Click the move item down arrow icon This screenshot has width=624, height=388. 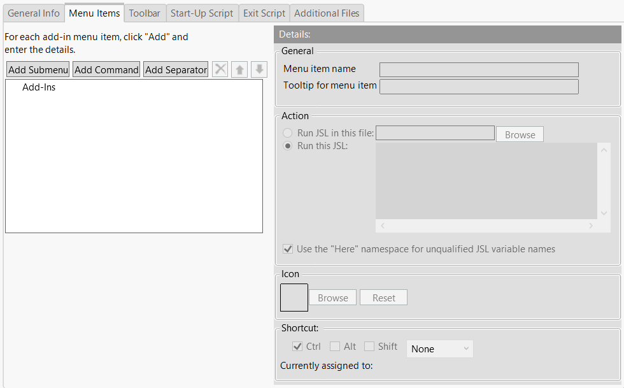coord(259,69)
